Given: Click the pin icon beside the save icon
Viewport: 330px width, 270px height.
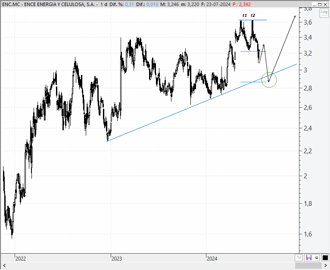Looking at the screenshot, I should pos(316,258).
